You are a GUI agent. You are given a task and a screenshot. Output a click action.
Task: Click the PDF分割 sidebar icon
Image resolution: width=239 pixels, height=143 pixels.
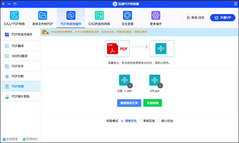(x=7, y=76)
